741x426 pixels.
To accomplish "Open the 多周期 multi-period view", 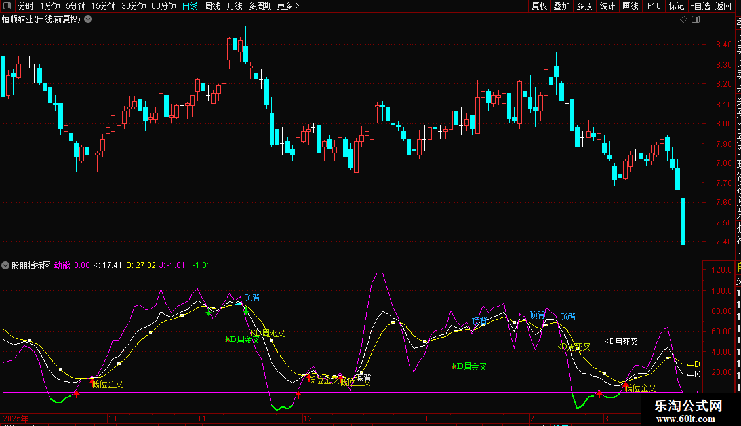I will click(260, 6).
